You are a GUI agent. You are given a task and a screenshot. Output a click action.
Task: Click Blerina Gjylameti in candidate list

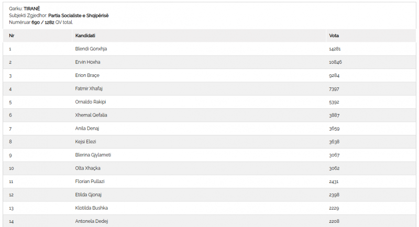(93, 155)
